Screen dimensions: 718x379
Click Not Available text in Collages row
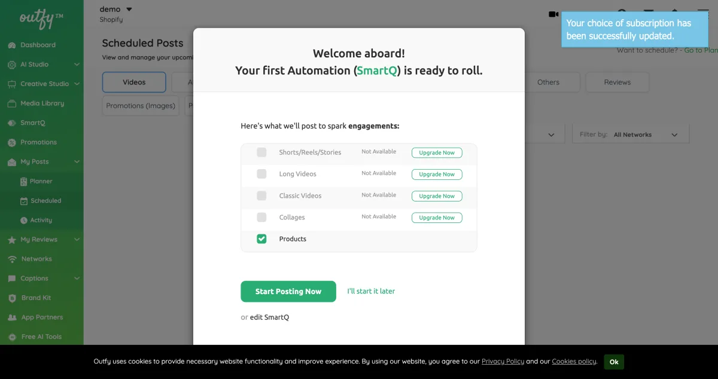pyautogui.click(x=379, y=216)
